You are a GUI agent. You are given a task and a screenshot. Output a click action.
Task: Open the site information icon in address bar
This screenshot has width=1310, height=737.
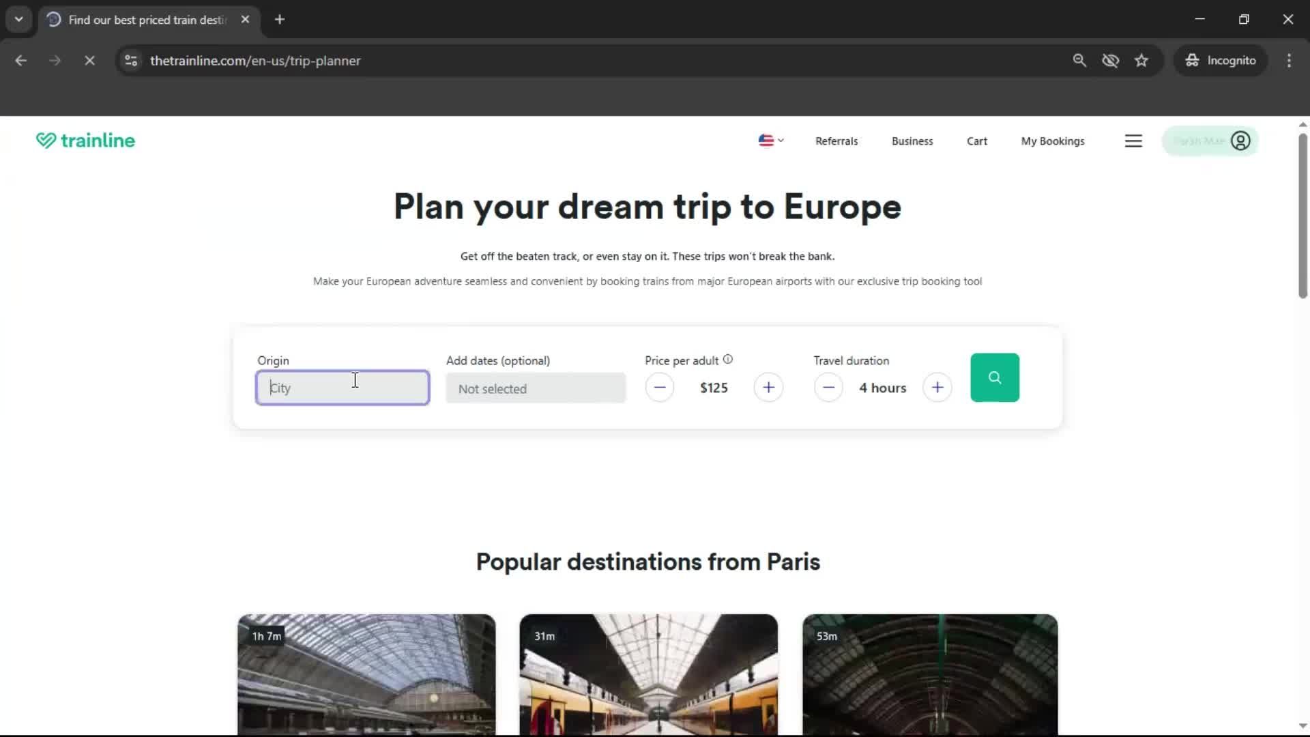[131, 61]
